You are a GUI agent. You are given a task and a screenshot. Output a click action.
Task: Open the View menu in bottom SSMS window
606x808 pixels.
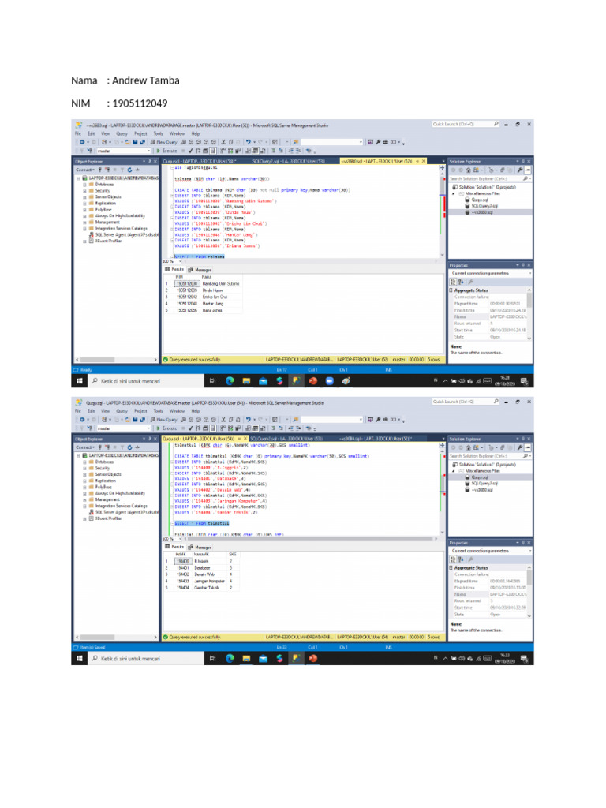point(105,411)
